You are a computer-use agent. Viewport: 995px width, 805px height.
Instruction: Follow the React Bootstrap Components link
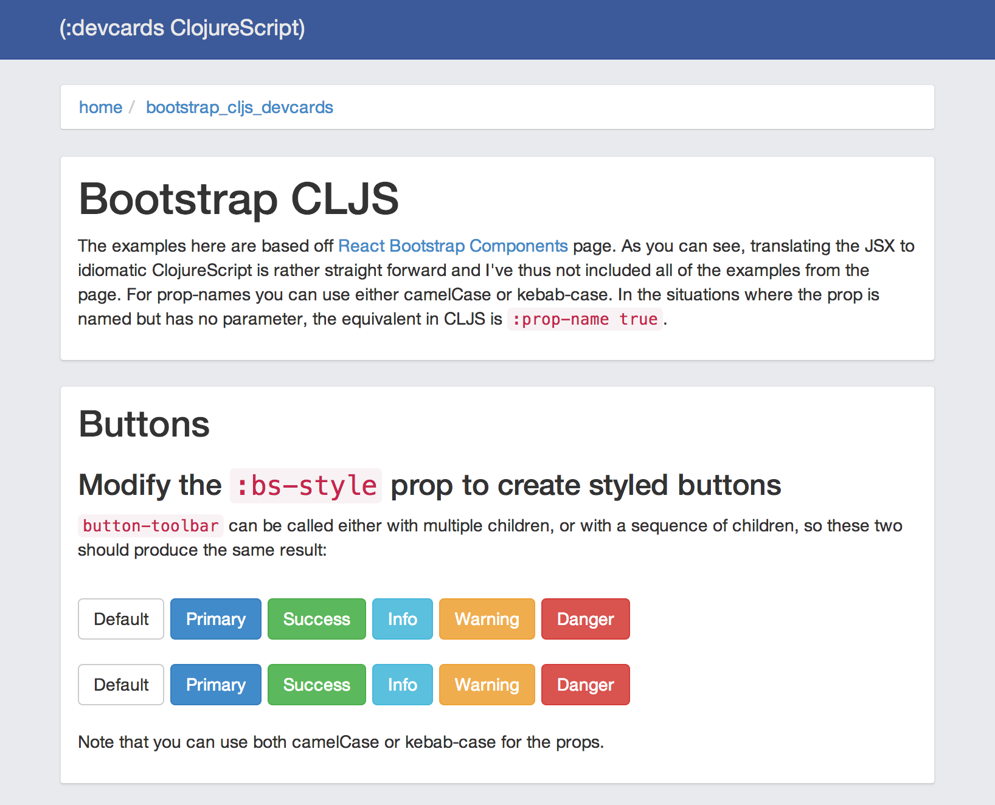tap(453, 246)
